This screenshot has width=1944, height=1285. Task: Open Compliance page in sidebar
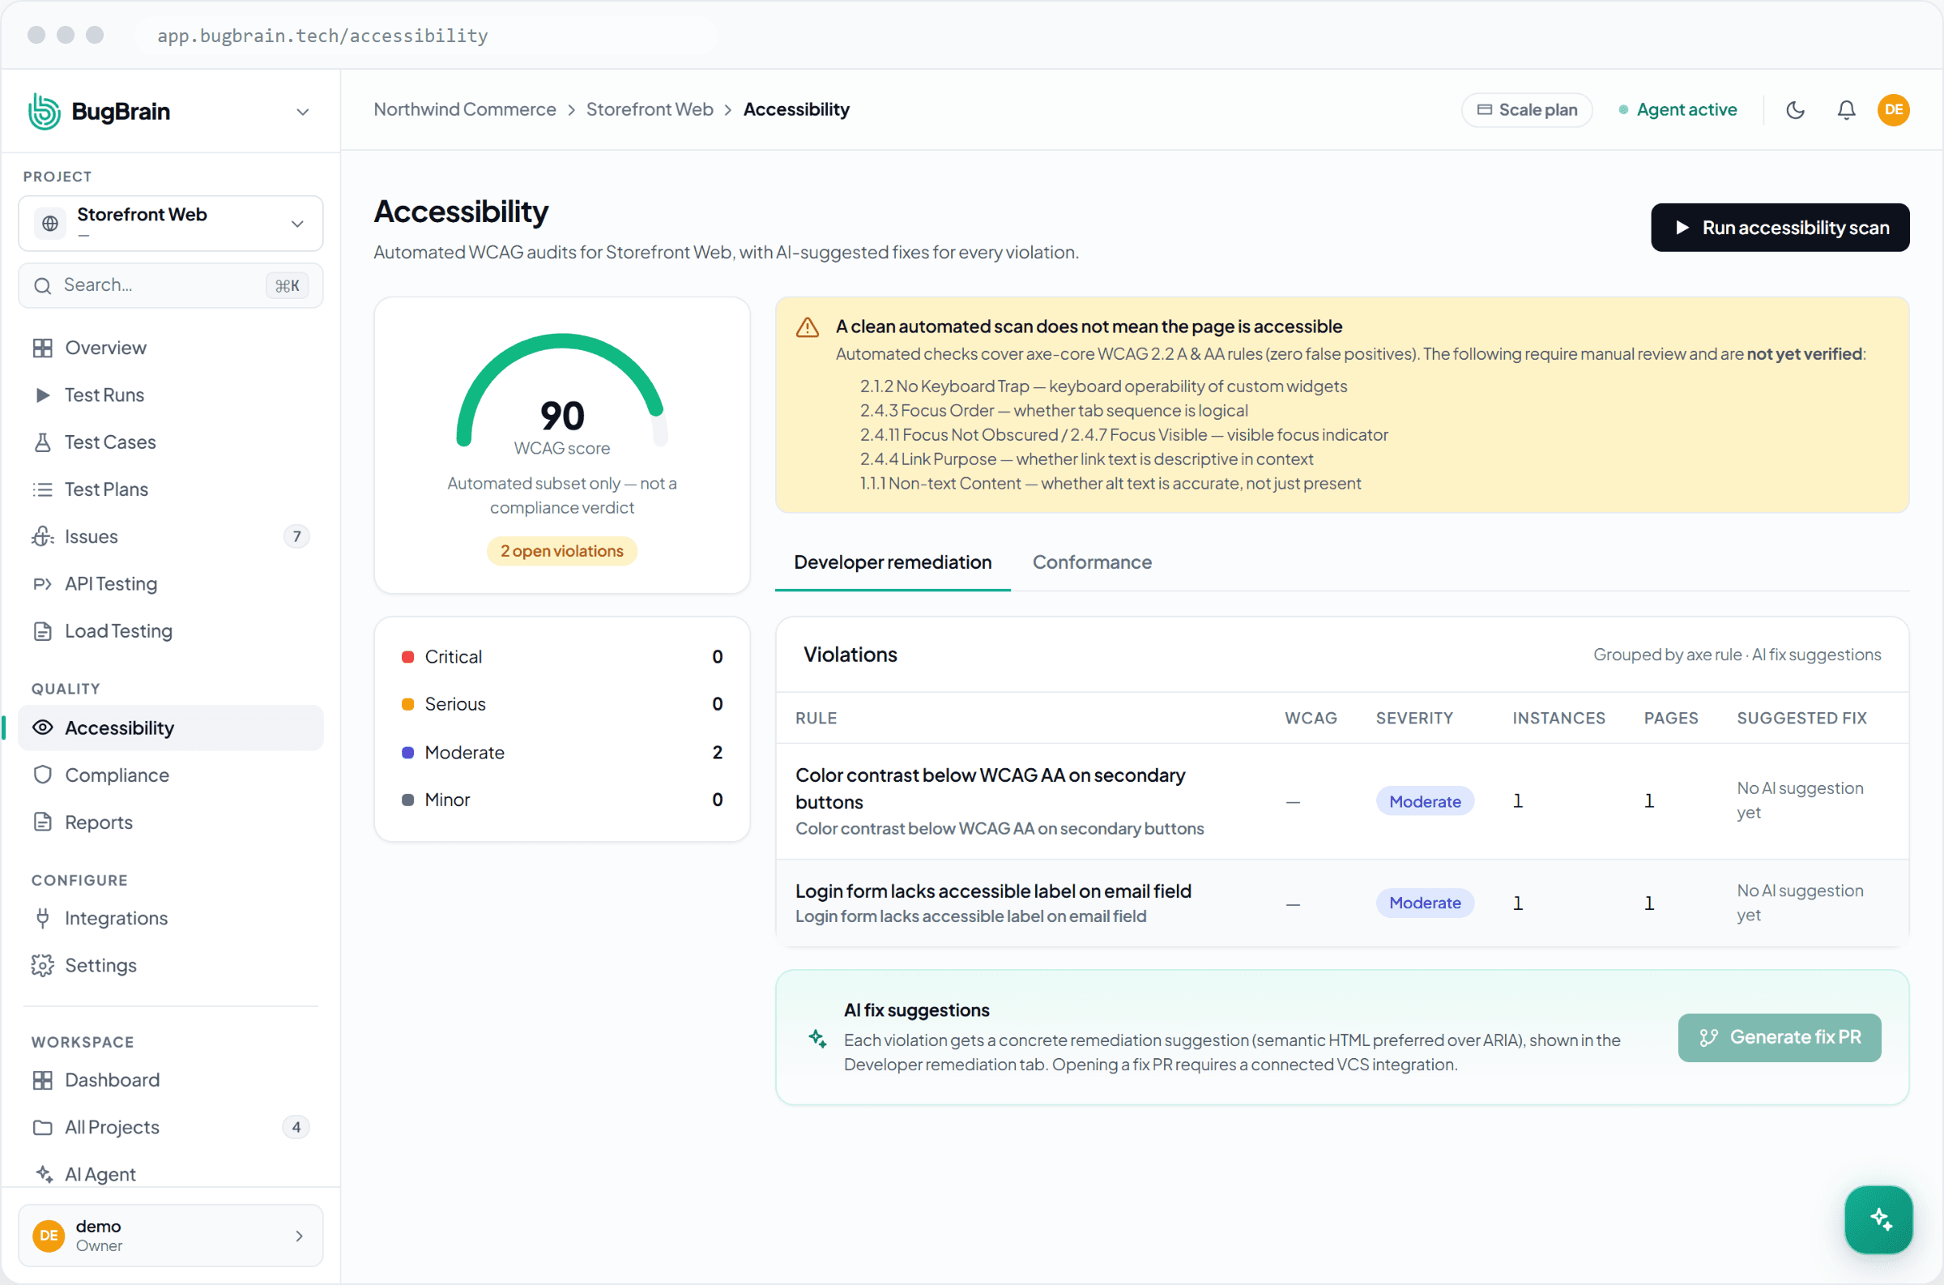[x=170, y=775]
